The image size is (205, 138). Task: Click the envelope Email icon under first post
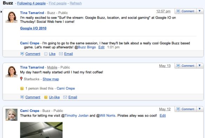(61, 54)
